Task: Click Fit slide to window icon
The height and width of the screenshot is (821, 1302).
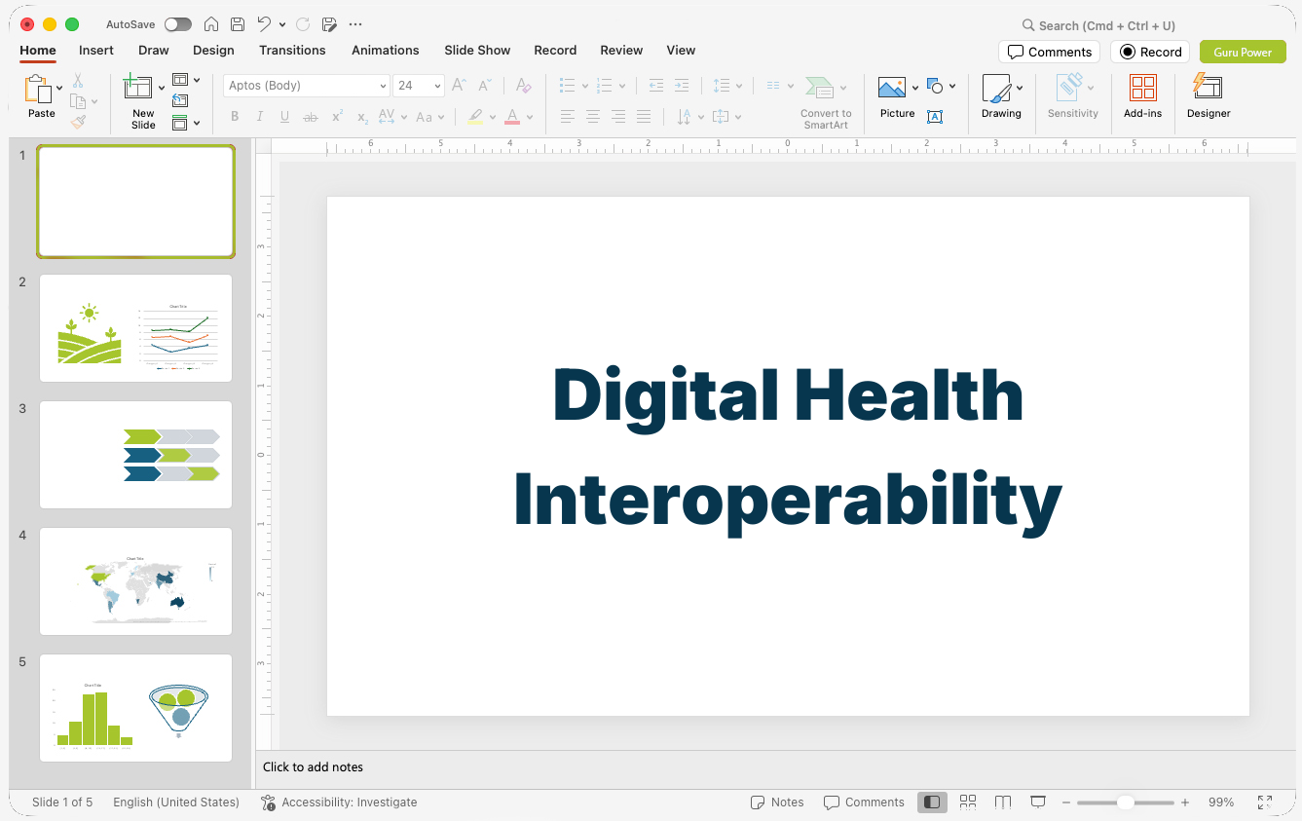Action: (1265, 802)
